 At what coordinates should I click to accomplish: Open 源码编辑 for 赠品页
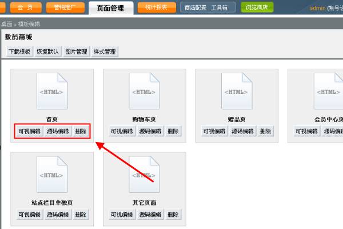243,131
